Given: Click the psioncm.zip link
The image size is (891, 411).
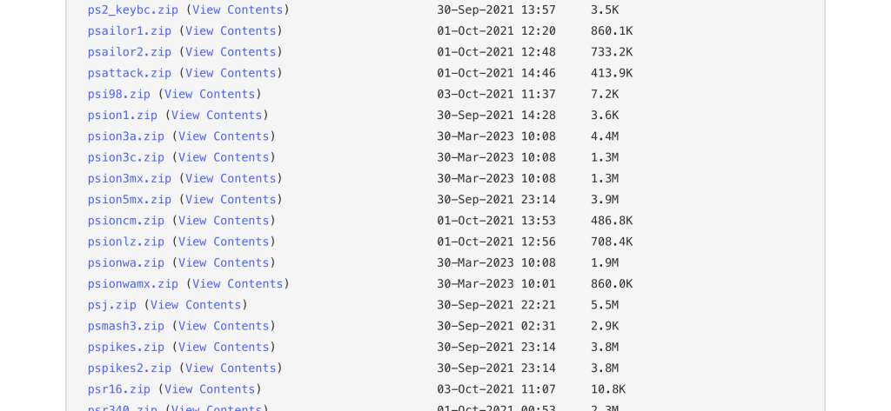Looking at the screenshot, I should click(x=125, y=221).
